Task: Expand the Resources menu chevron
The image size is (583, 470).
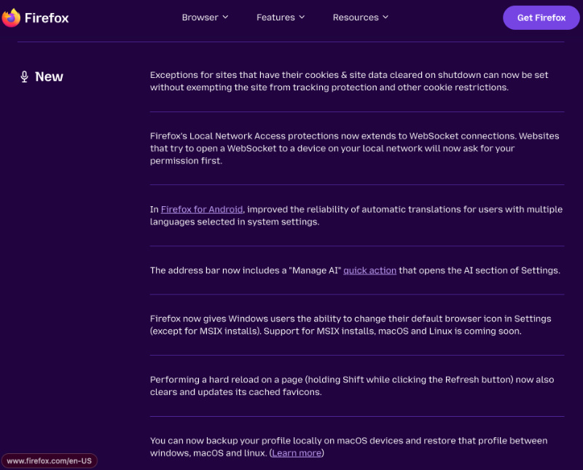Action: coord(386,17)
